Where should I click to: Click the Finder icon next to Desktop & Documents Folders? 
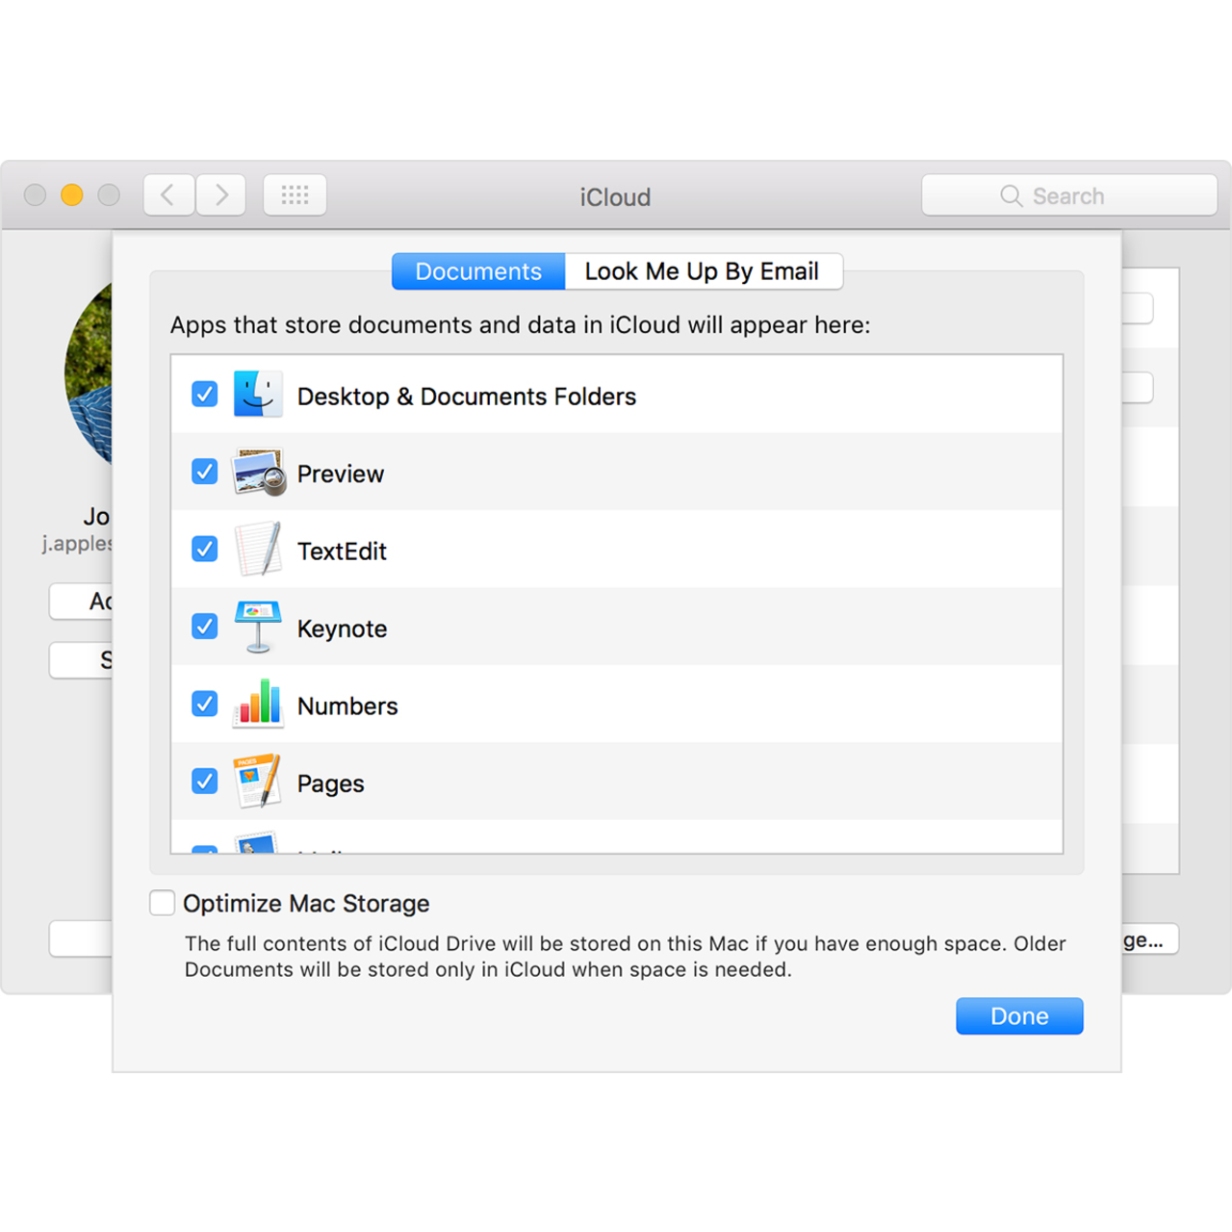257,395
